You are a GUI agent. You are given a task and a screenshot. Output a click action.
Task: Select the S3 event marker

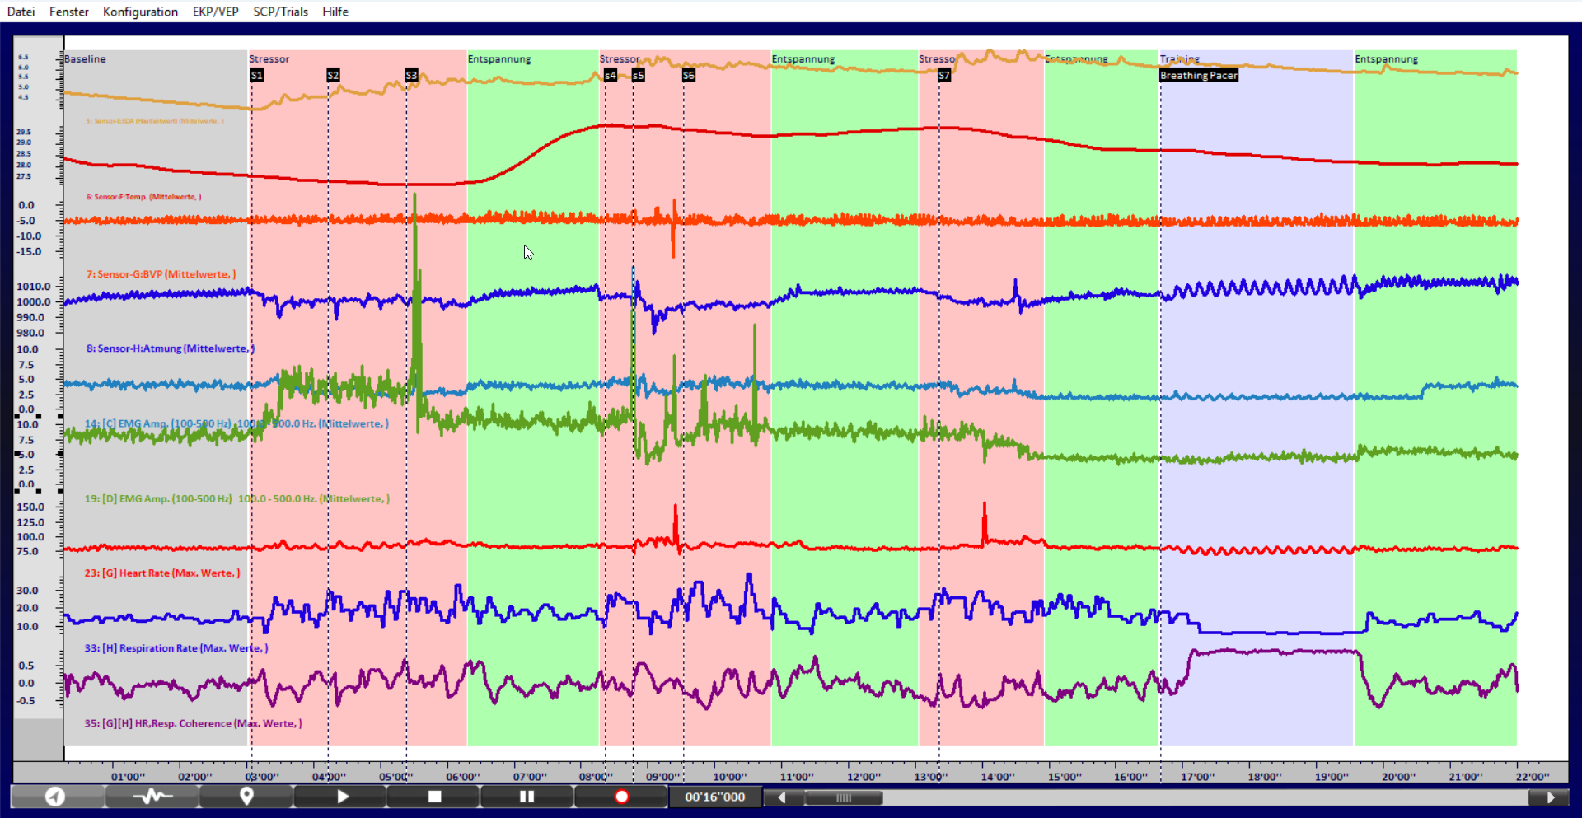coord(411,75)
